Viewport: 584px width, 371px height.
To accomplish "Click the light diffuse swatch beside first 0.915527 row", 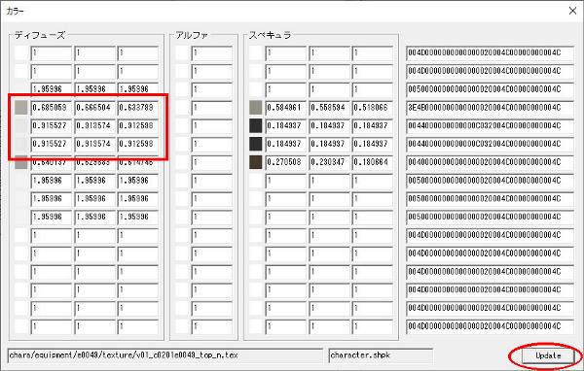I will [21, 125].
